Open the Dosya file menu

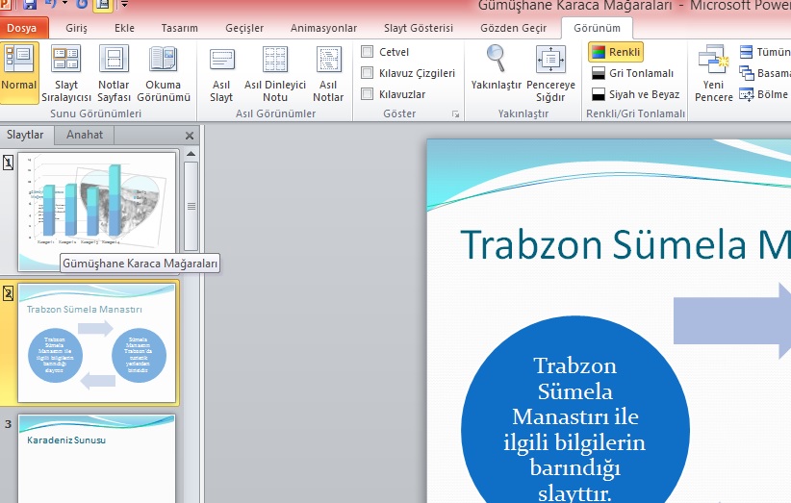click(x=22, y=28)
